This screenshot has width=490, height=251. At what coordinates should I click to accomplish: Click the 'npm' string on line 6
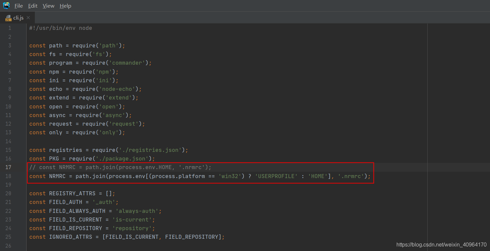pyautogui.click(x=104, y=72)
